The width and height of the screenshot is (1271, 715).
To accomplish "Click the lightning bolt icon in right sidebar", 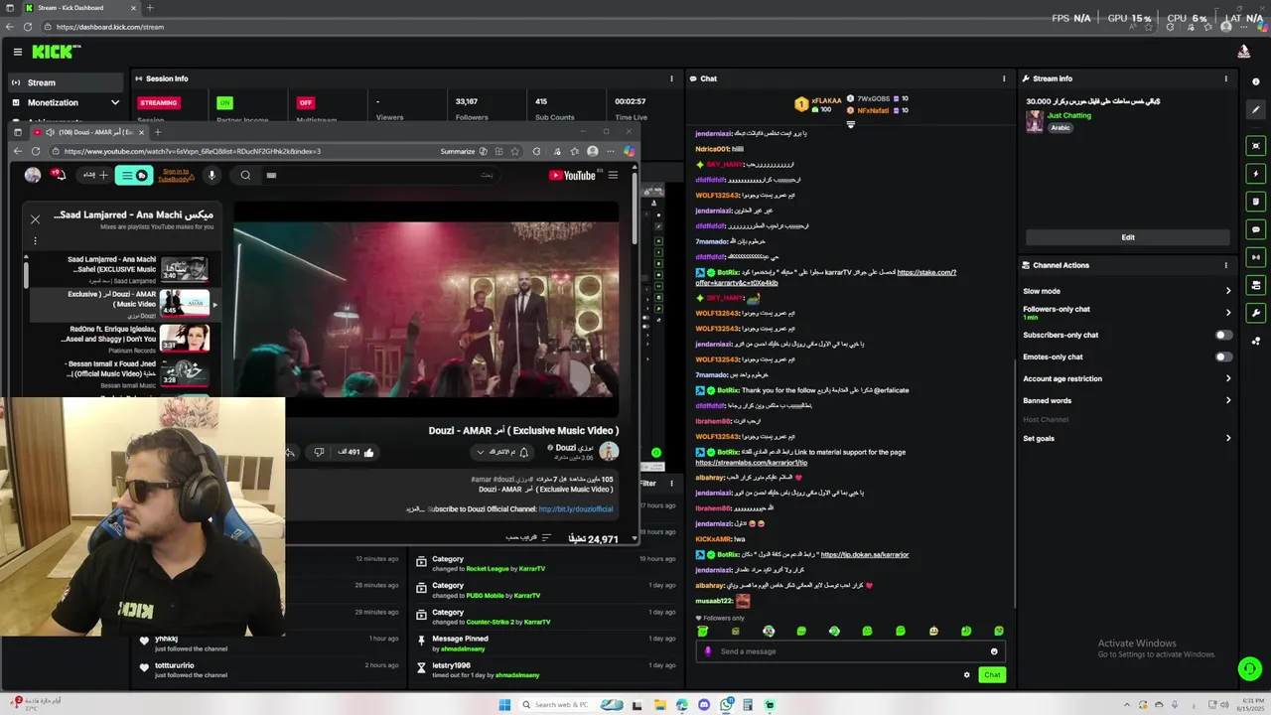I will [x=1256, y=174].
